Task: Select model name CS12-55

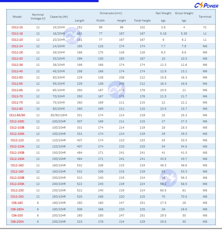Action: (x=17, y=84)
